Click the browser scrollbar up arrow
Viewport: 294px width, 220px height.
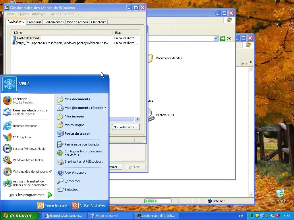(251, 70)
